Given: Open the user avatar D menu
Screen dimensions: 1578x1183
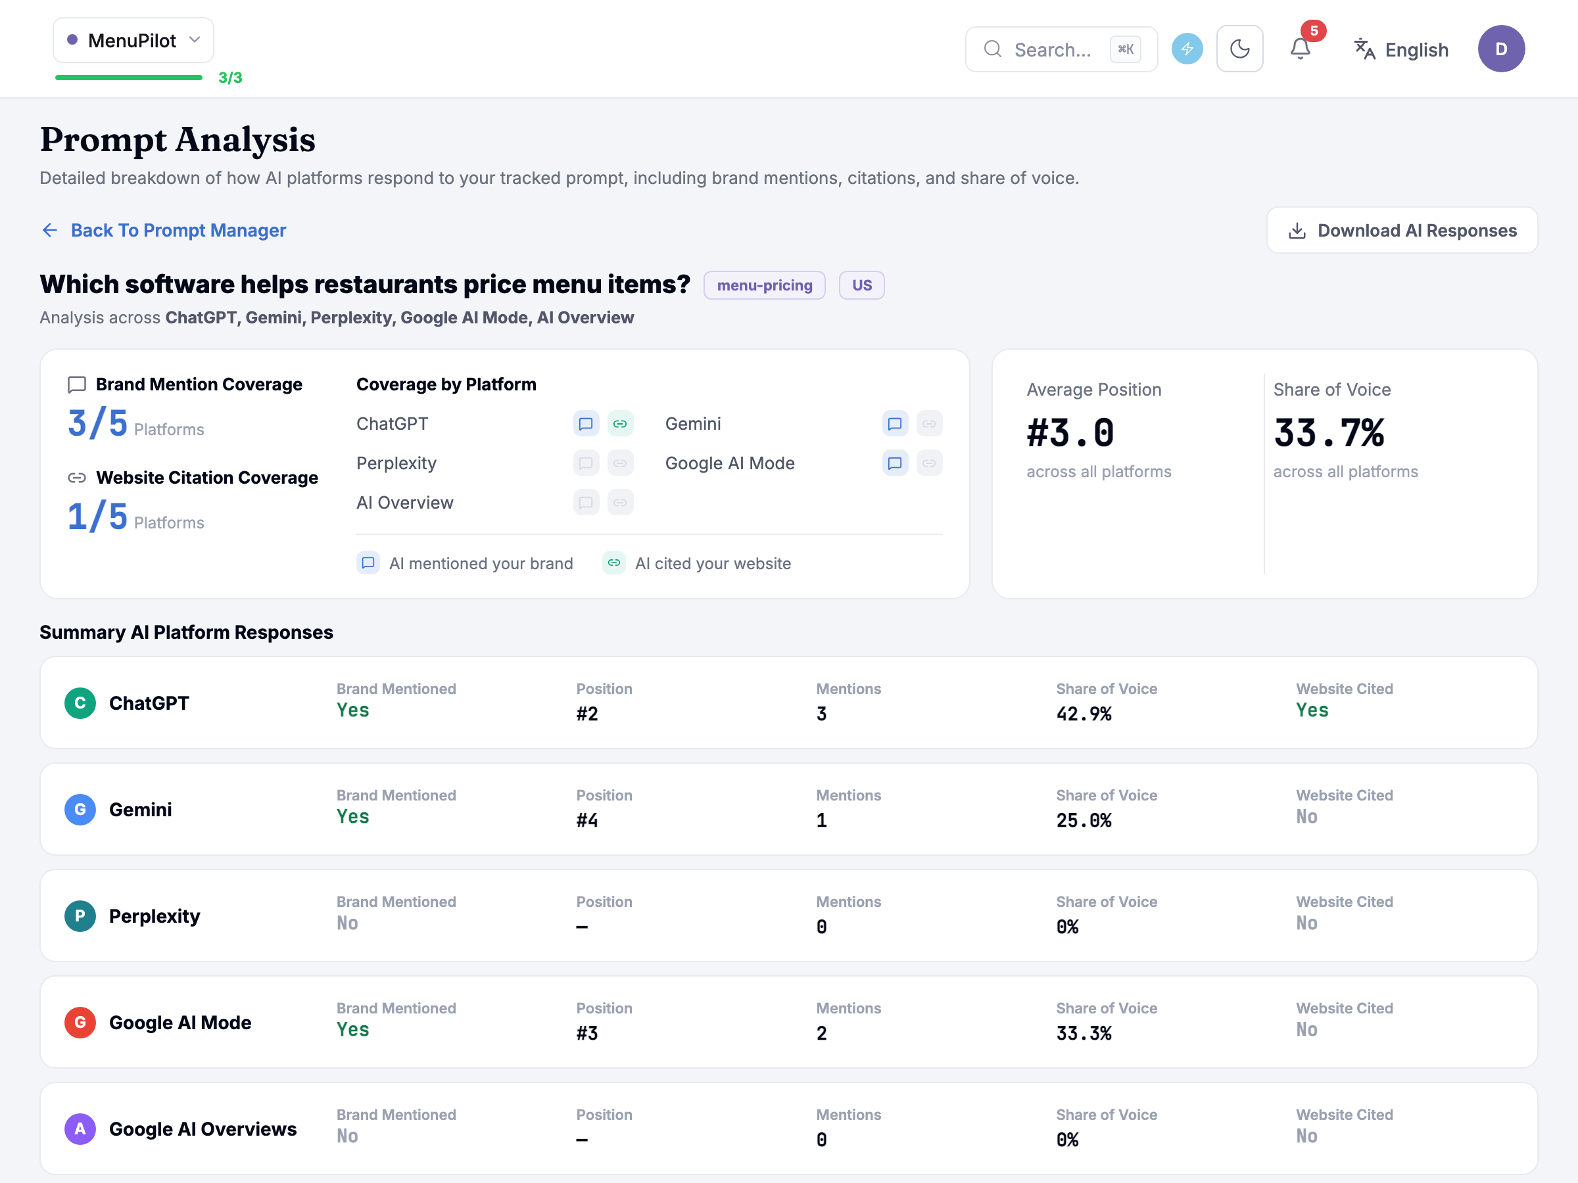Looking at the screenshot, I should pyautogui.click(x=1501, y=49).
